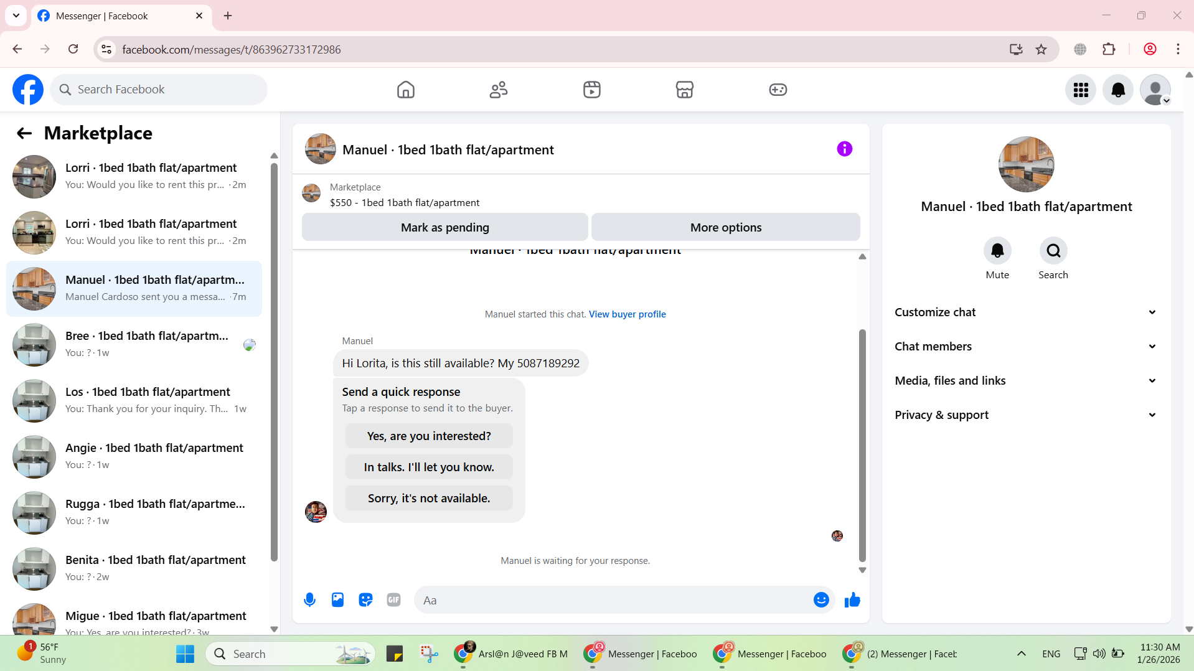Choose a GIF icon
Screen dimensions: 1194x671
[x=393, y=600]
